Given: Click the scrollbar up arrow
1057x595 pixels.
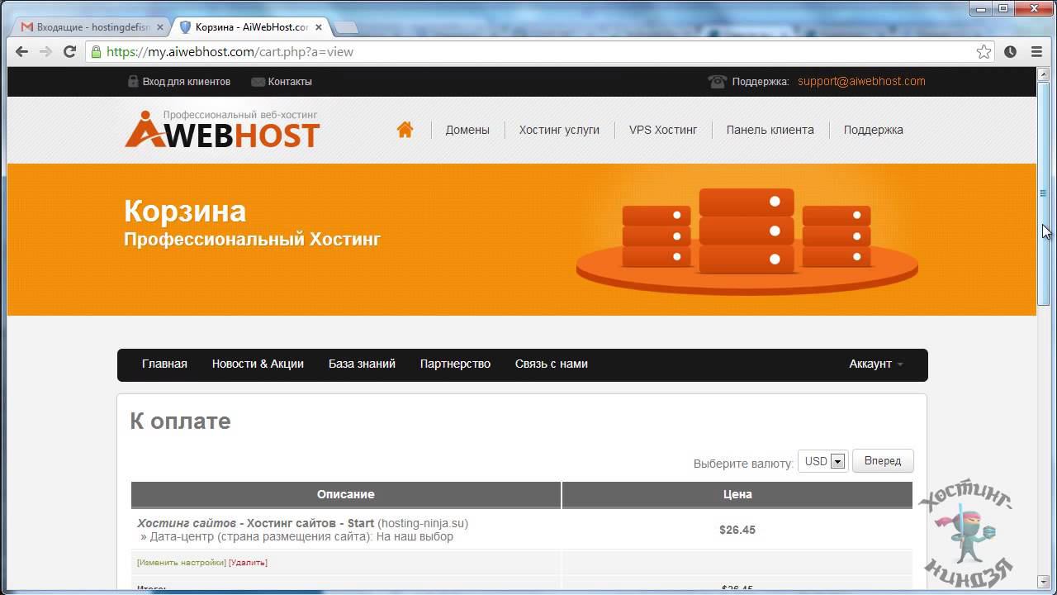Looking at the screenshot, I should click(x=1043, y=75).
